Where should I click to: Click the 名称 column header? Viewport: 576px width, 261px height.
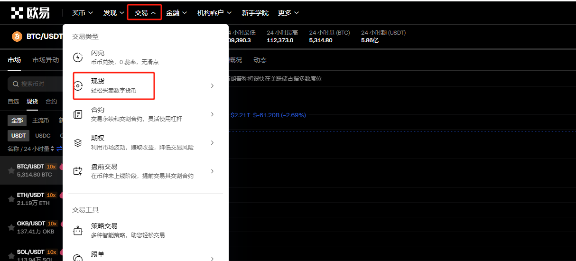(x=13, y=149)
